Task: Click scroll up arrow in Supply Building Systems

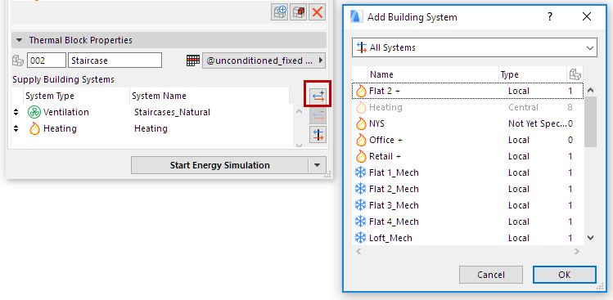Action: coord(299,111)
